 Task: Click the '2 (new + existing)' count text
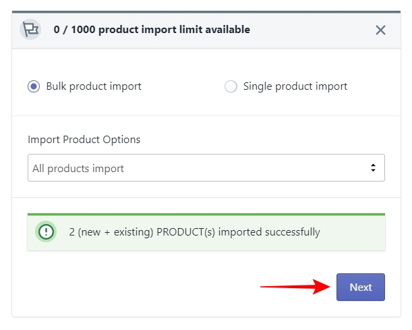click(111, 232)
